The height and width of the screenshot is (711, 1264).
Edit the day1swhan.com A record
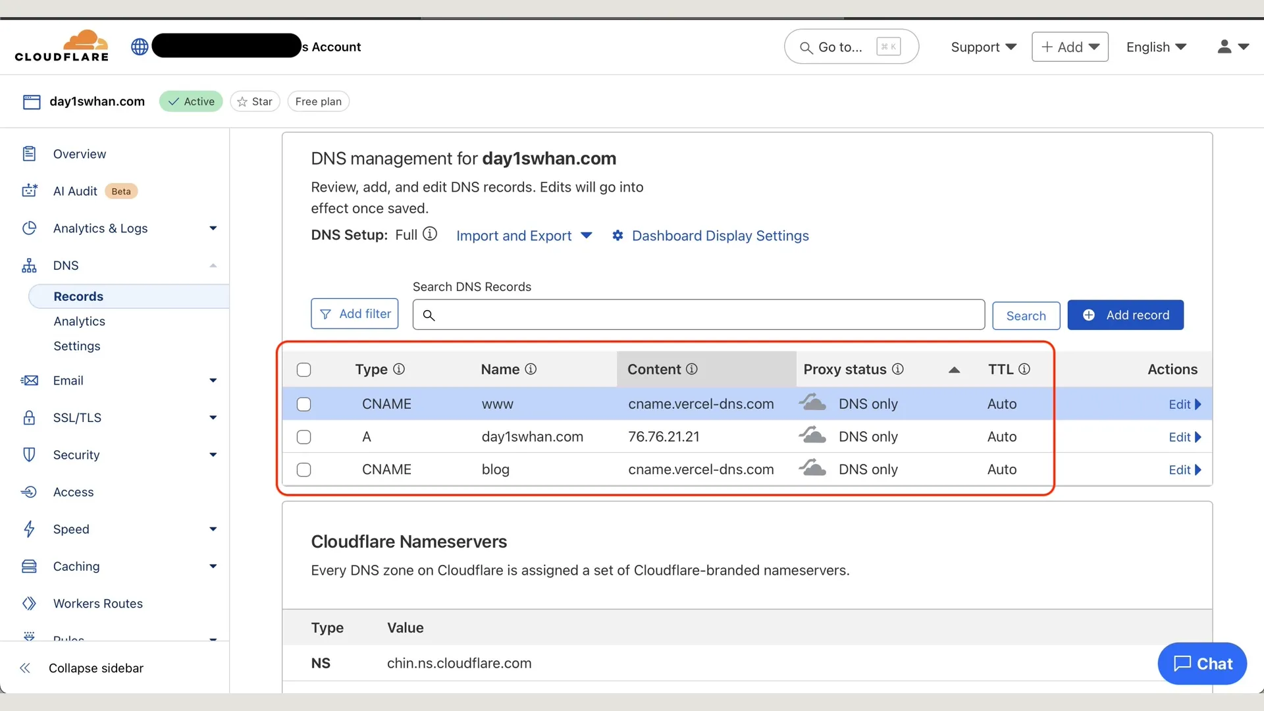pos(1184,437)
